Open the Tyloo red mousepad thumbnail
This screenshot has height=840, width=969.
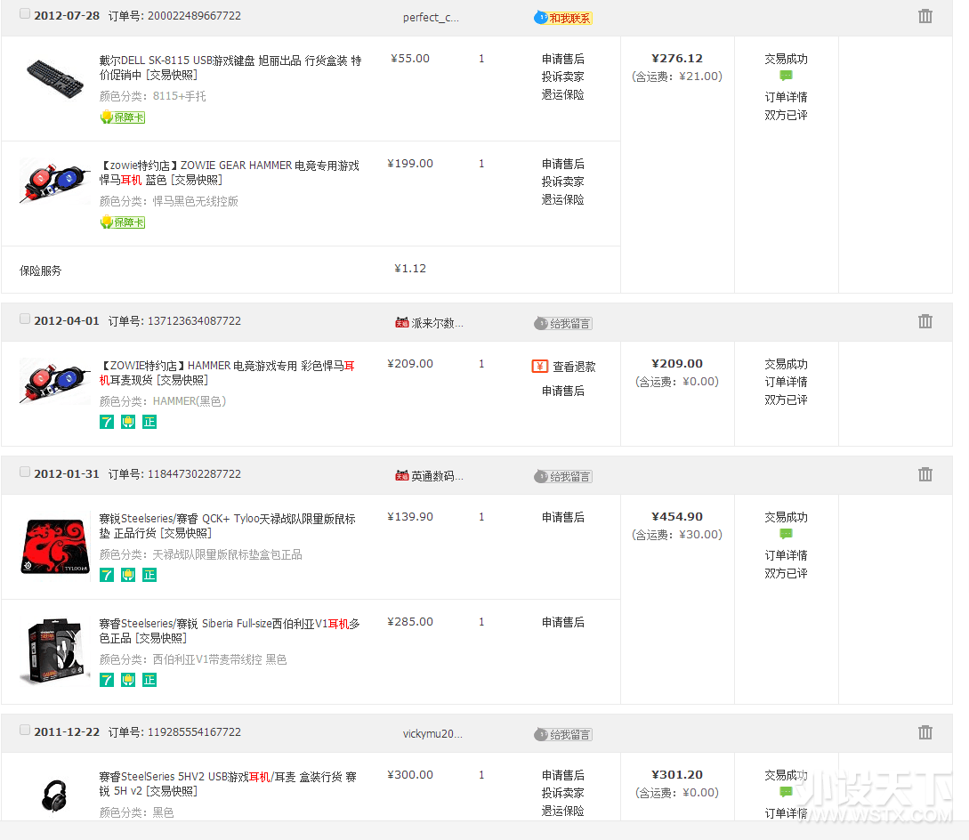point(55,545)
